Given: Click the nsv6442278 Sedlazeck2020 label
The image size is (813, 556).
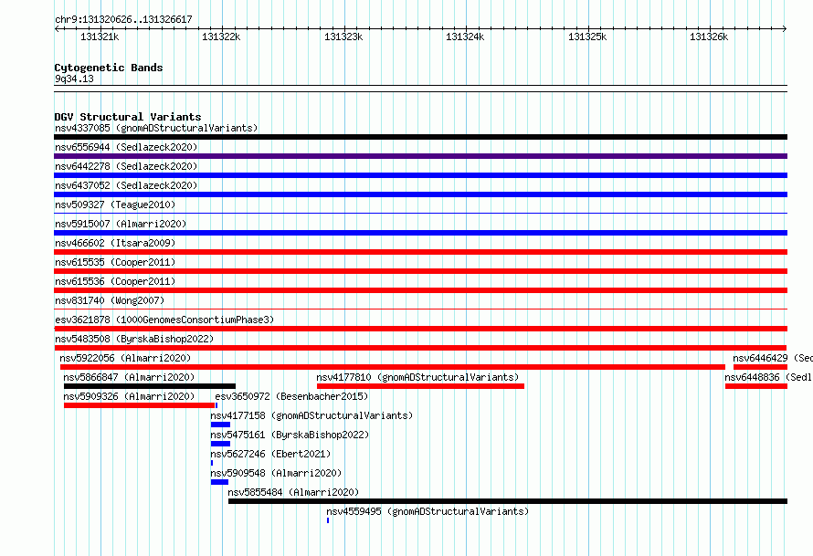Looking at the screenshot, I should (126, 166).
